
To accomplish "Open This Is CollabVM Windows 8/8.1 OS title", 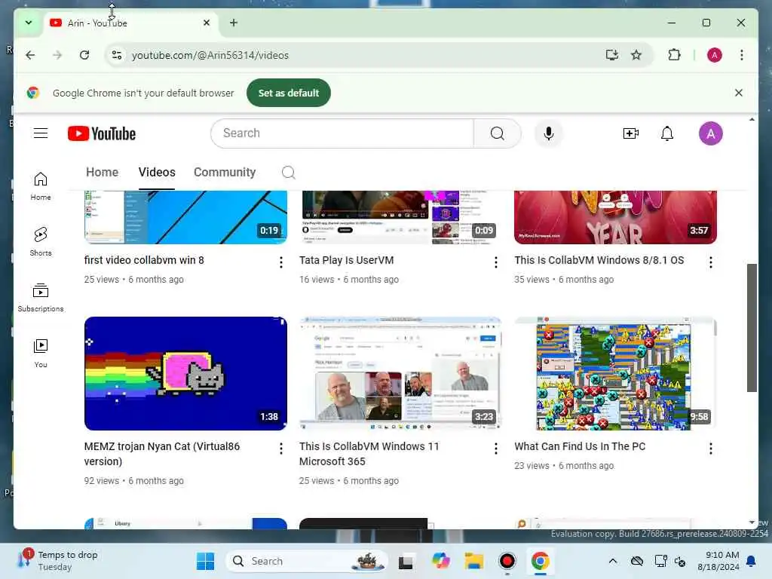I will click(x=599, y=260).
